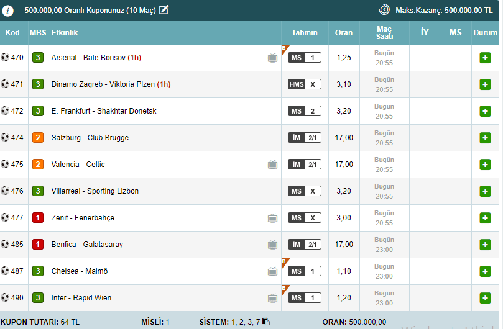
Task: Select the MS 2 prediction for E. Frankfurt
Action: click(x=305, y=111)
